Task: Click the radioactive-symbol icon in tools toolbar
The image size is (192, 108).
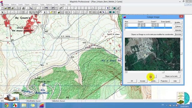Action: (100, 12)
